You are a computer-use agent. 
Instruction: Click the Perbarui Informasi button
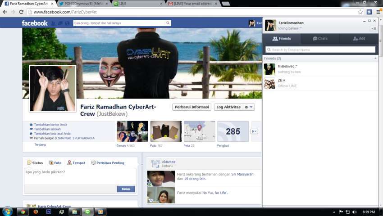192,107
